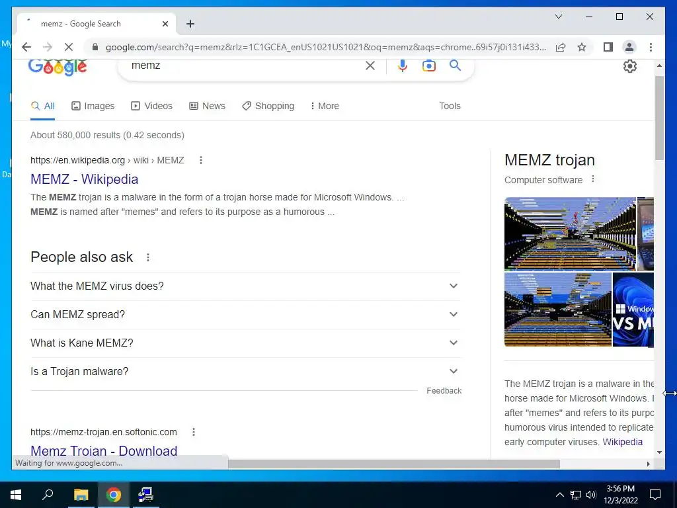Viewport: 677px width, 508px height.
Task: Open the MEMZ - Wikipedia result
Action: (x=84, y=179)
